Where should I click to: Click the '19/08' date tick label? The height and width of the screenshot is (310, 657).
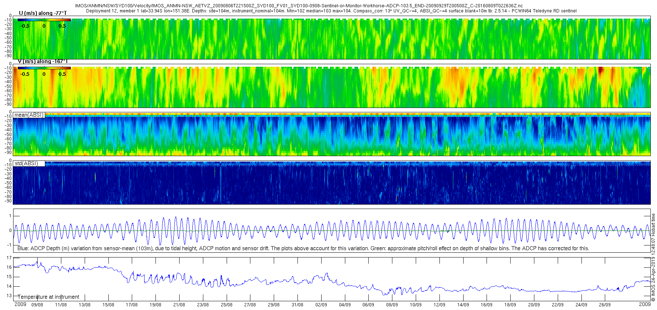[x=155, y=305]
